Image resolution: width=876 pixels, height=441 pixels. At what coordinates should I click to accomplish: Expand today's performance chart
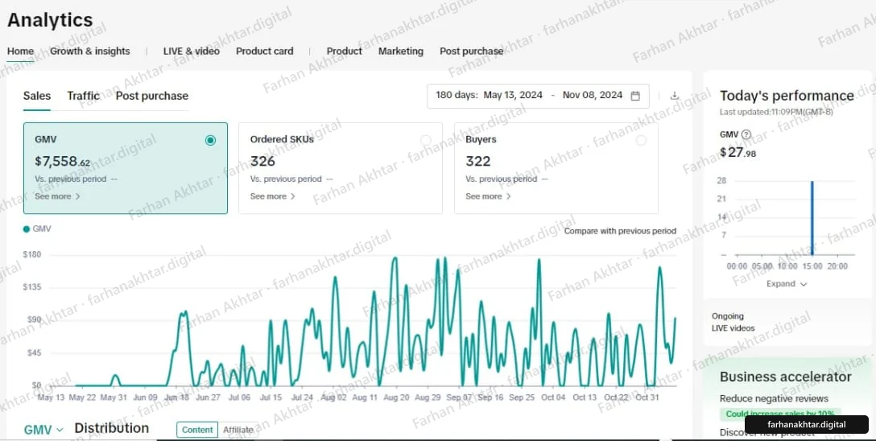[787, 284]
